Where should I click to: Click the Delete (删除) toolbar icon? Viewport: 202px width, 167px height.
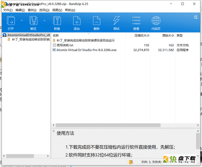click(x=97, y=21)
